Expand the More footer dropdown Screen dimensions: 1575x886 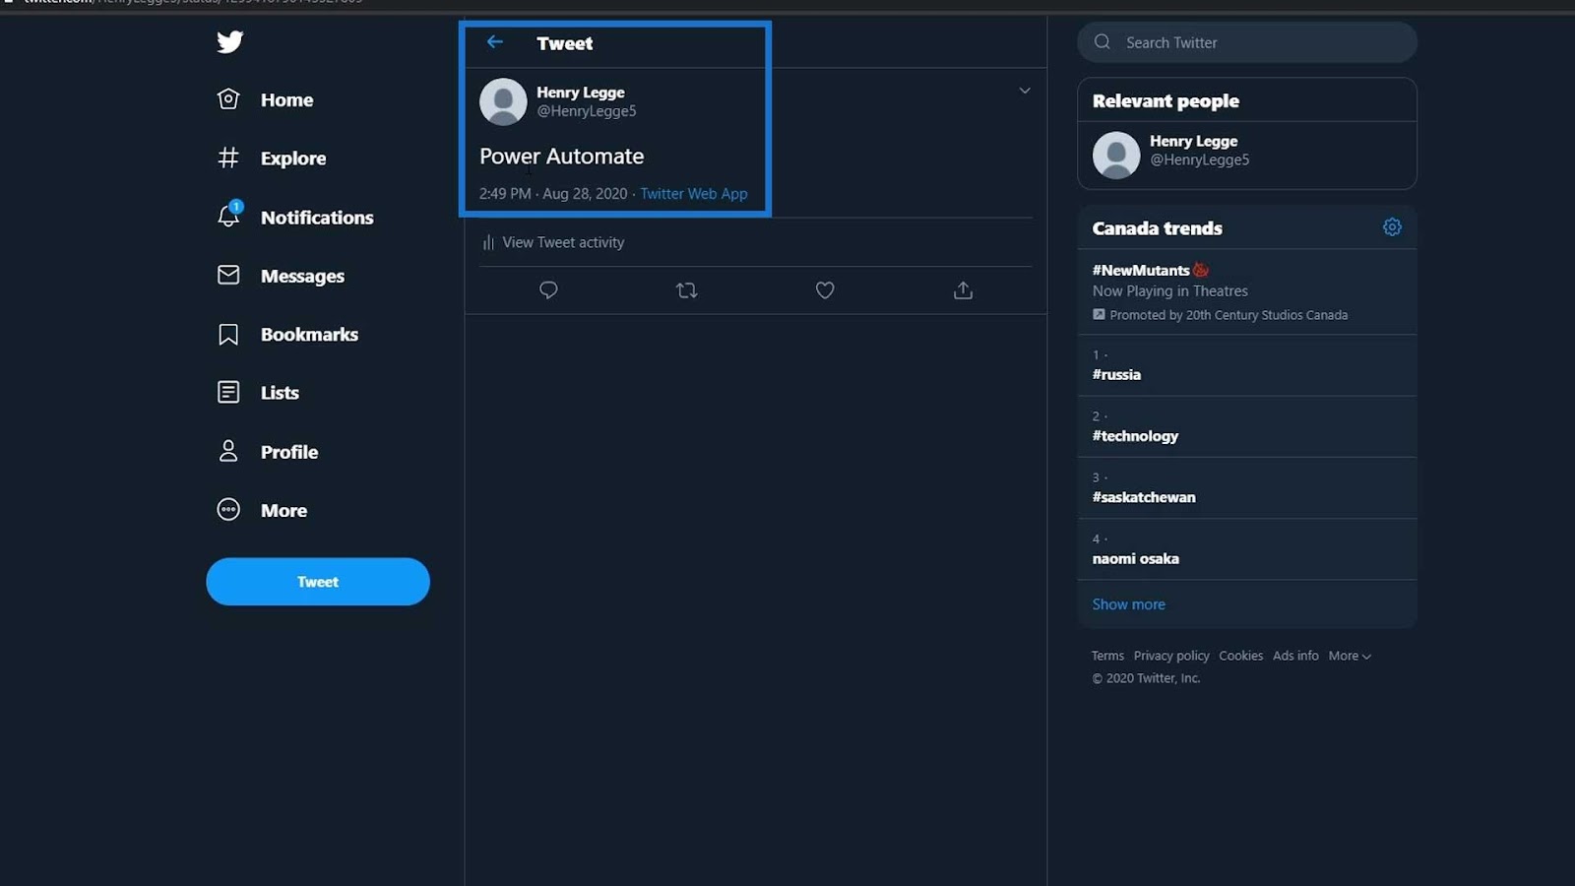coord(1350,656)
